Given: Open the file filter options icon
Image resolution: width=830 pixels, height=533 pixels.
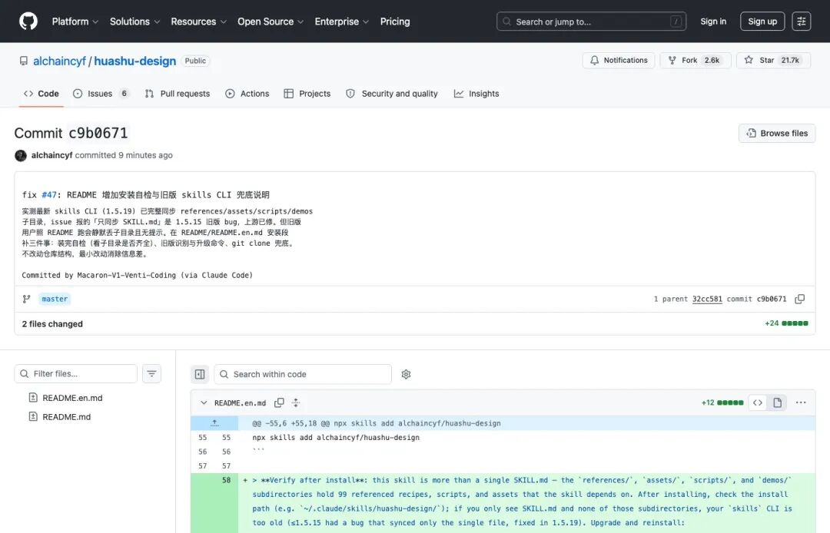Looking at the screenshot, I should [x=151, y=374].
